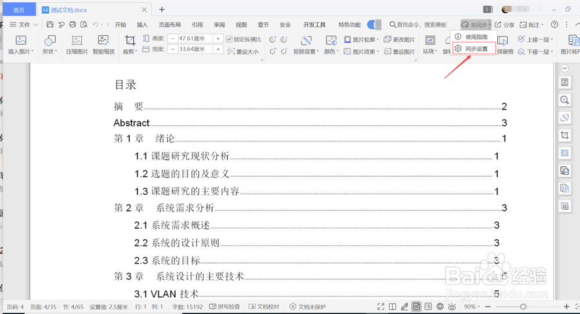Viewport: 580px width, 314px height.
Task: Open the 插入 ribbon tab
Action: [x=142, y=25]
